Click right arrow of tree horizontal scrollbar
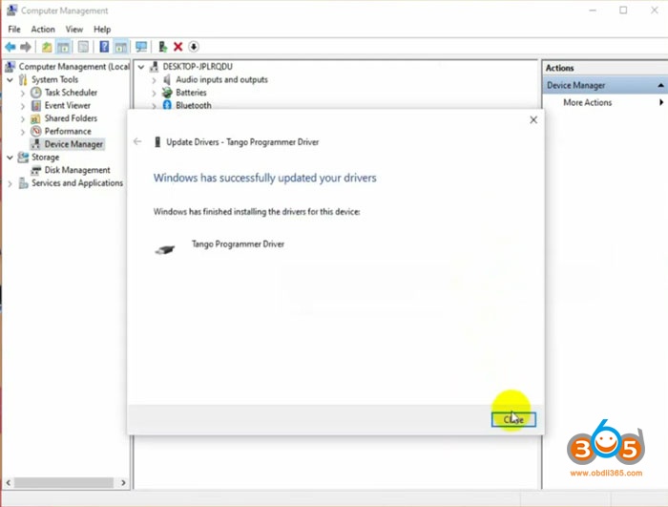This screenshot has width=668, height=507. click(x=123, y=483)
